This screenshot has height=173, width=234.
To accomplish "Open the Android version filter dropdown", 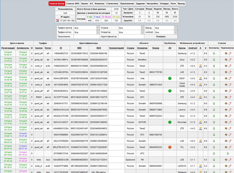I will (166, 32).
